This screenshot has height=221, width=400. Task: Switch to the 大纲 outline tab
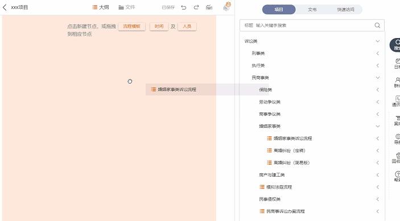pyautogui.click(x=101, y=7)
